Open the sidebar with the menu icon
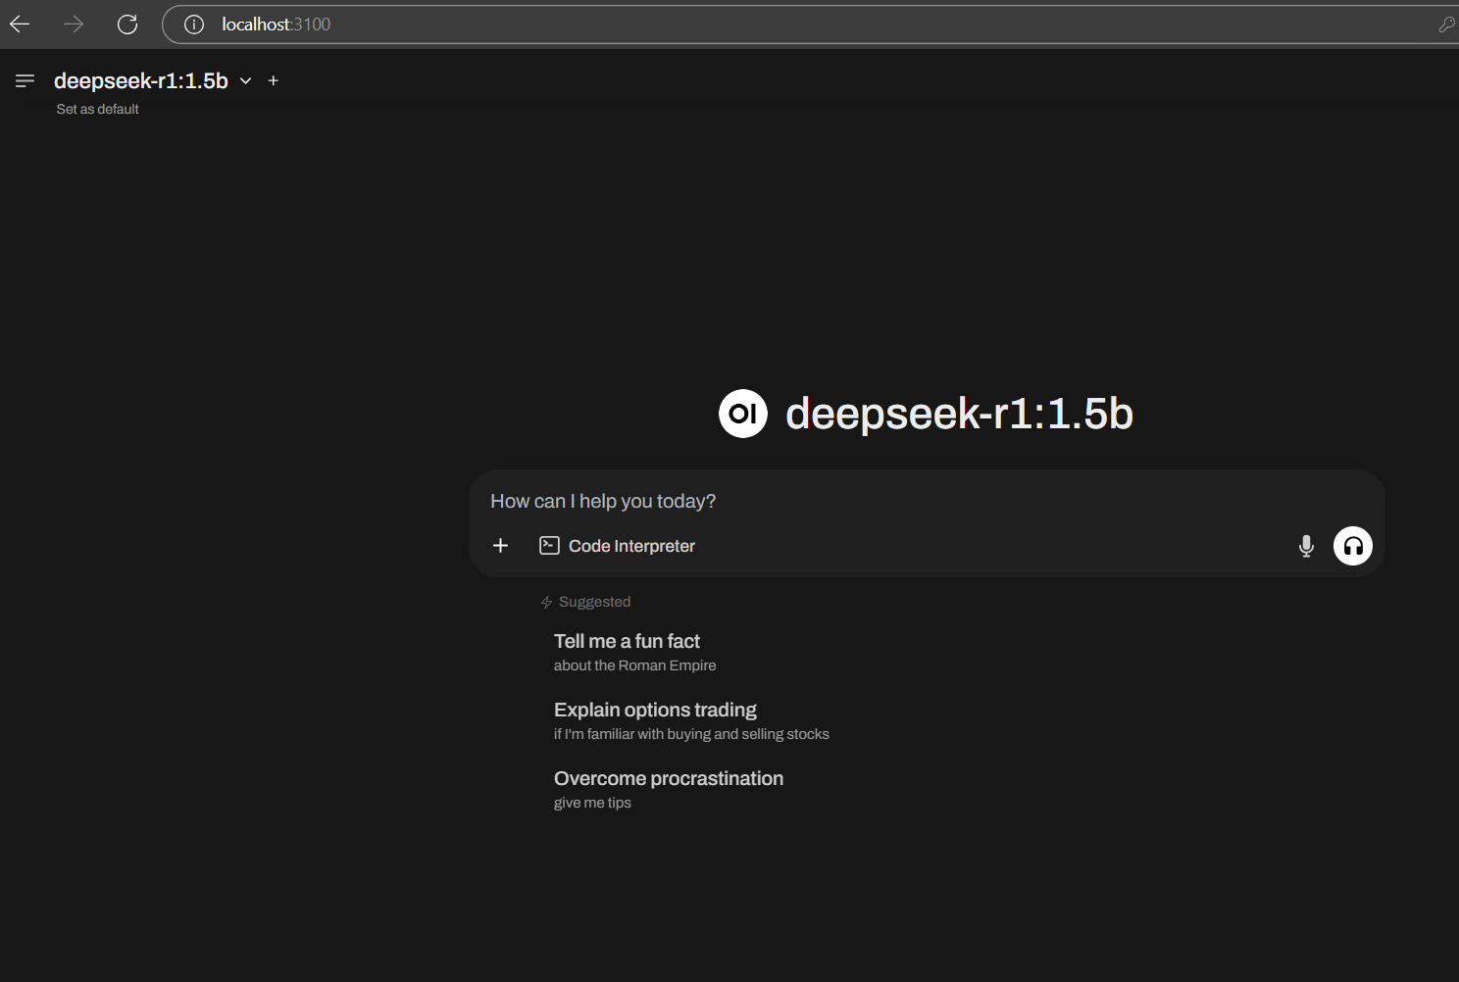 (x=25, y=80)
